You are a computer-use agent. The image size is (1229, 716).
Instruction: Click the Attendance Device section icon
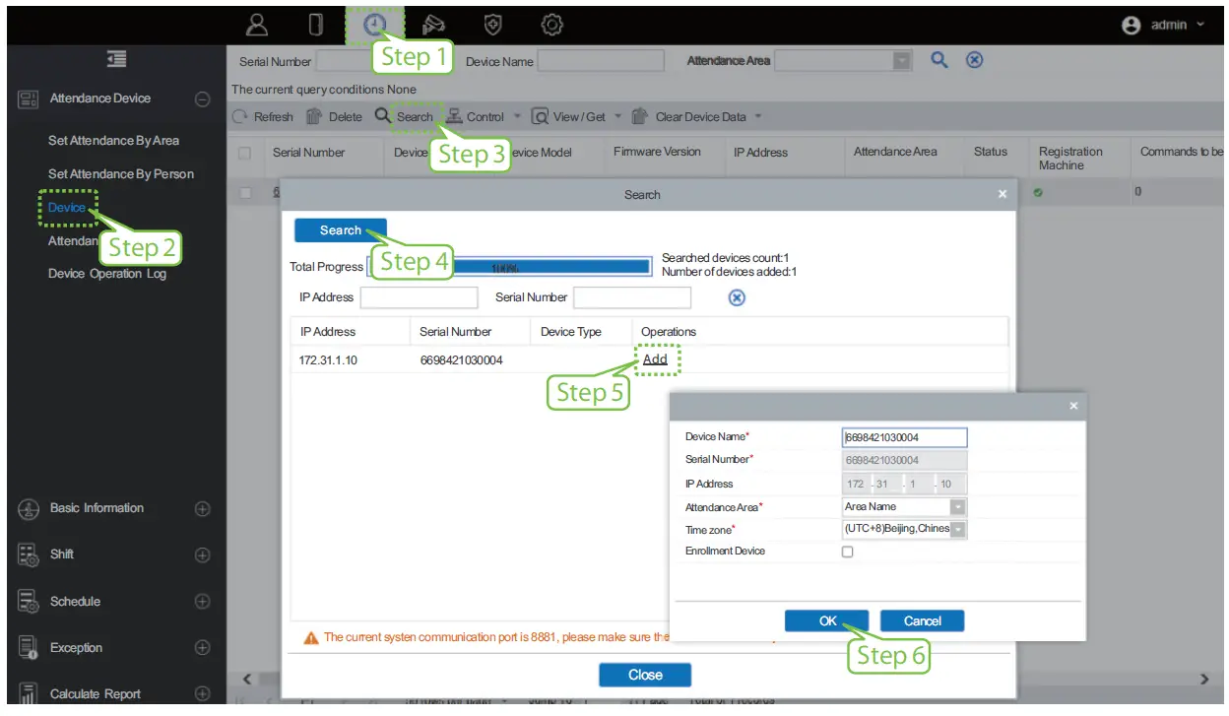[x=29, y=98]
